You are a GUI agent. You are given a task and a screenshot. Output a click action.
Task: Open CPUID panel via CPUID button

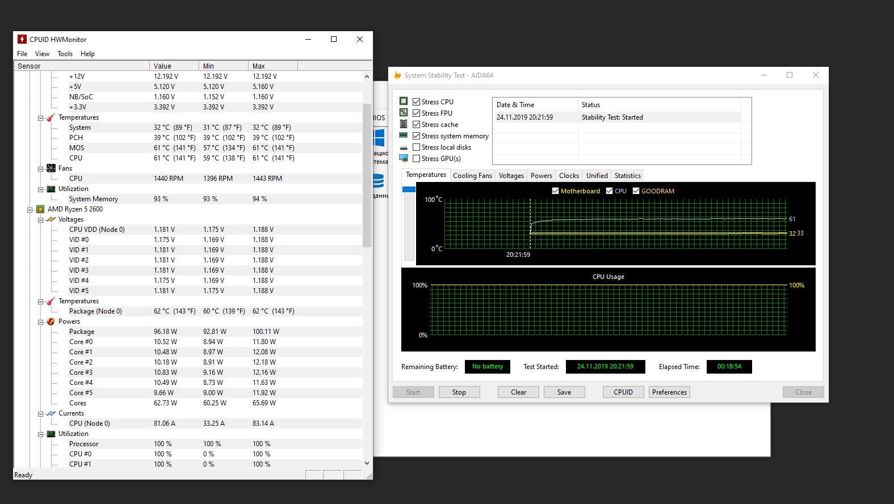pos(623,392)
